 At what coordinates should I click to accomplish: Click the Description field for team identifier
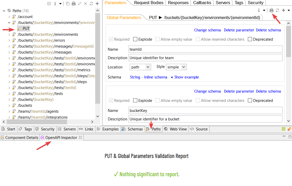(x=206, y=58)
